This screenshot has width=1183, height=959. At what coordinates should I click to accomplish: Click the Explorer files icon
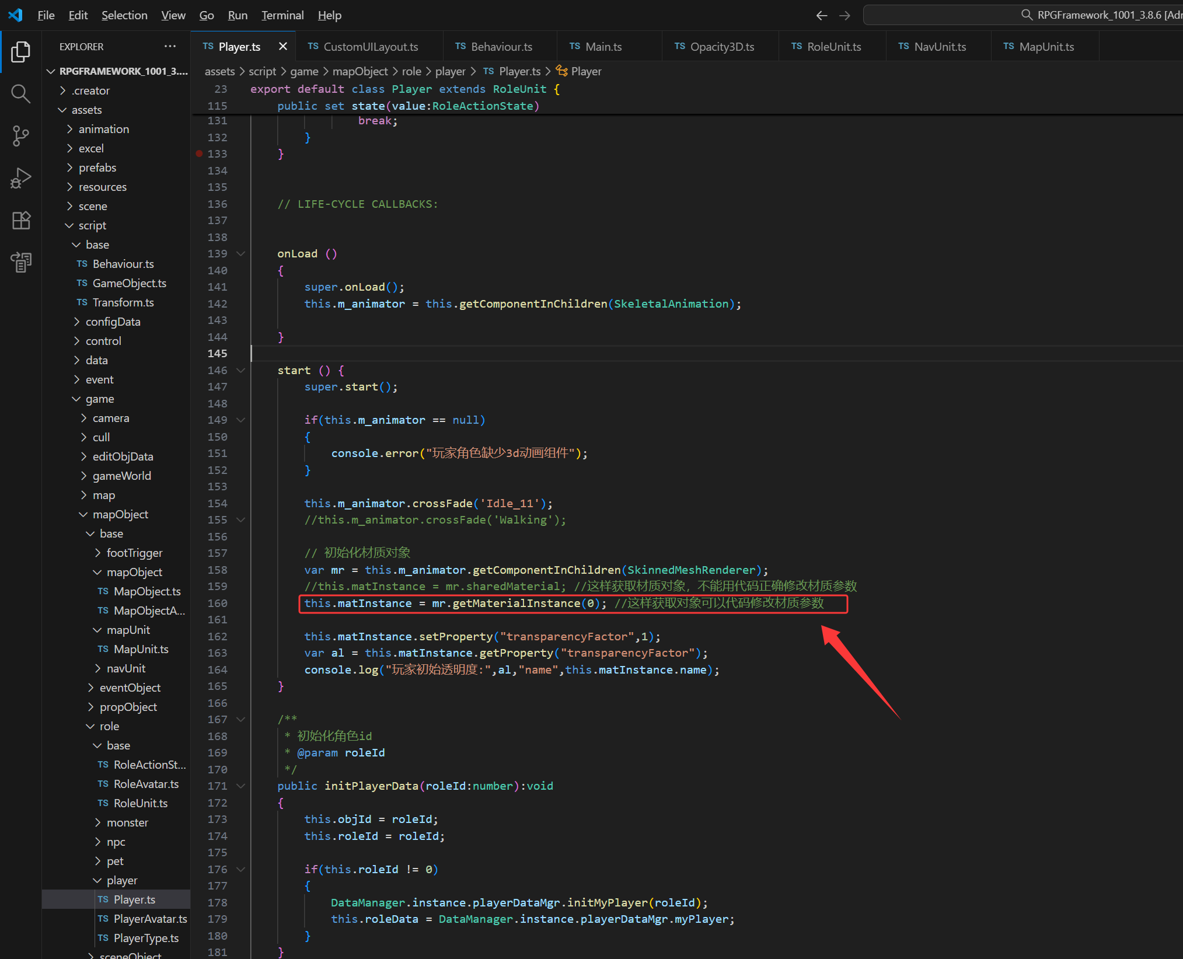(20, 52)
